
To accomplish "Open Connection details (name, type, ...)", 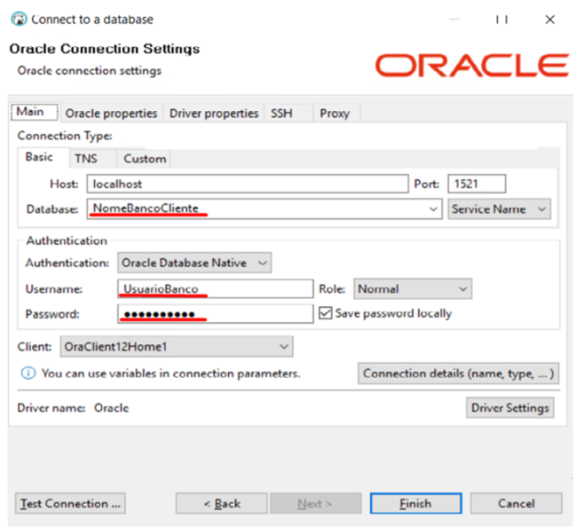I will (458, 374).
